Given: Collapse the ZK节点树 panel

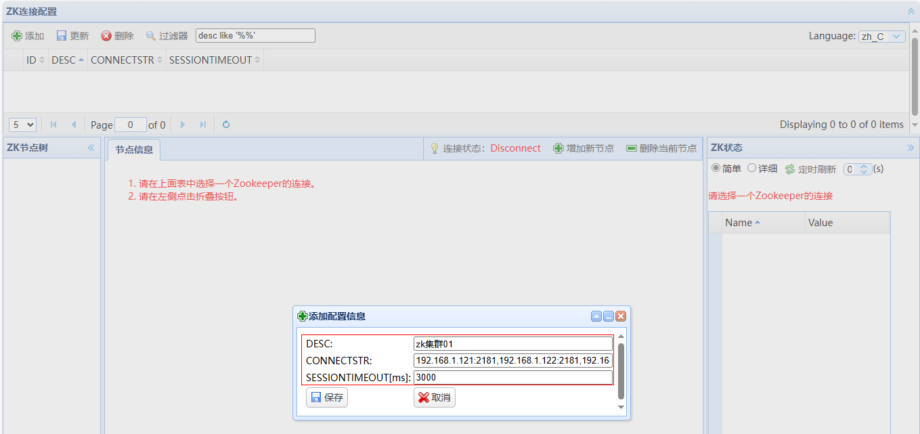Looking at the screenshot, I should (91, 148).
